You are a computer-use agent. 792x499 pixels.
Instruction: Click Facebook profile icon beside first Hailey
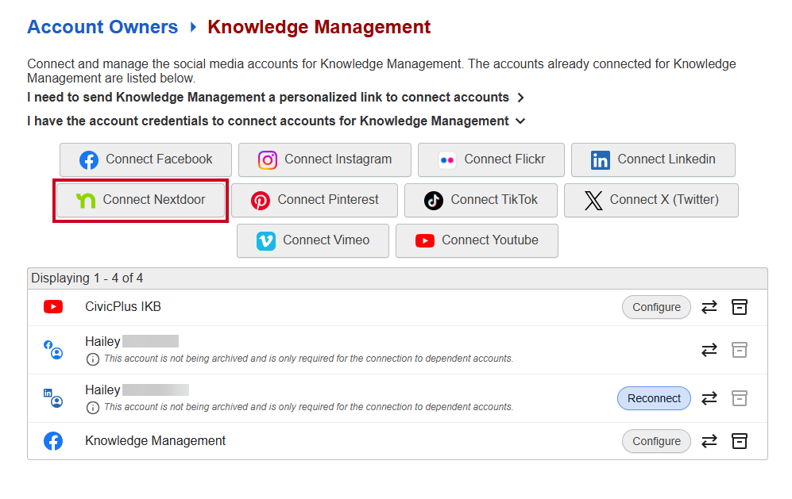click(x=53, y=349)
